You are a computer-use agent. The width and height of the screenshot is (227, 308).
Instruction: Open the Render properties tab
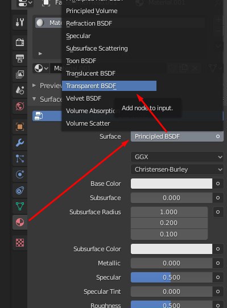(20, 42)
